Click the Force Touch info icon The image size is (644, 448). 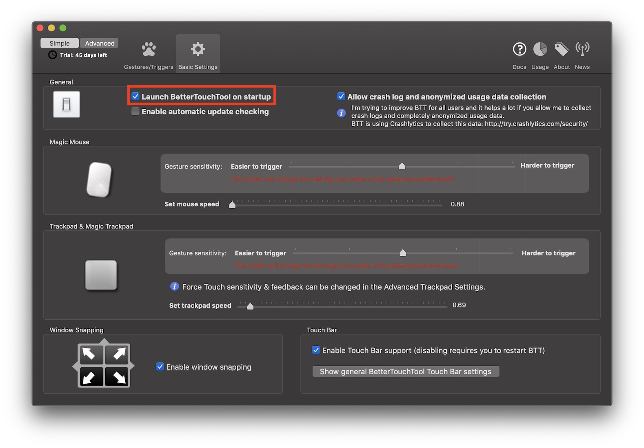174,287
